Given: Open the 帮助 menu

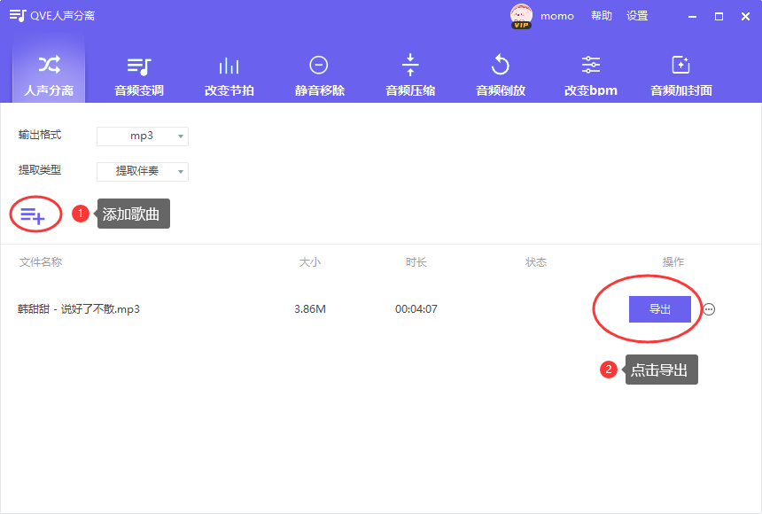Looking at the screenshot, I should (601, 15).
